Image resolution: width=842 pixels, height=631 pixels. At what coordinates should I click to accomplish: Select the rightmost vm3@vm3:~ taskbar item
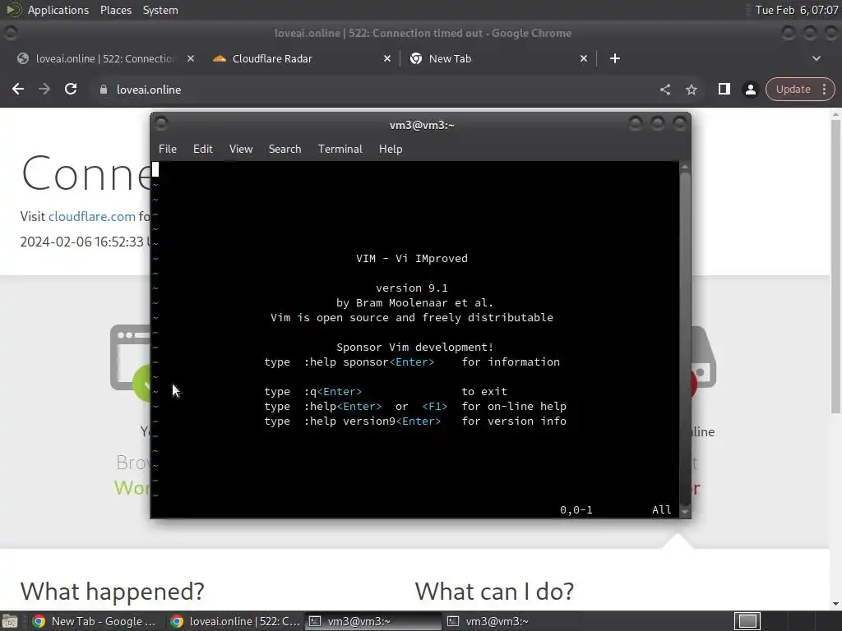coord(510,621)
